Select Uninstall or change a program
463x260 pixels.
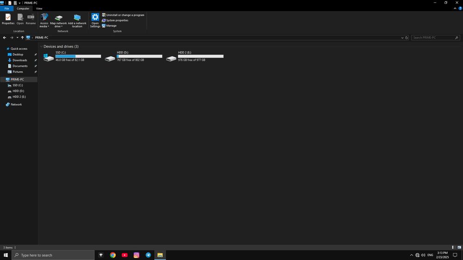click(123, 15)
